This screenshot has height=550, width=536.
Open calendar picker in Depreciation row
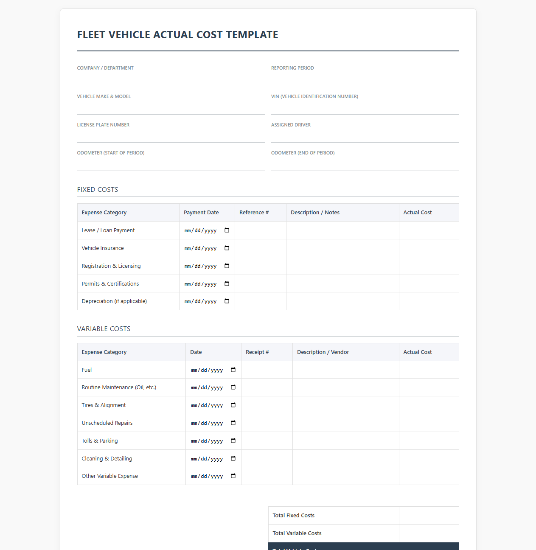tap(227, 301)
